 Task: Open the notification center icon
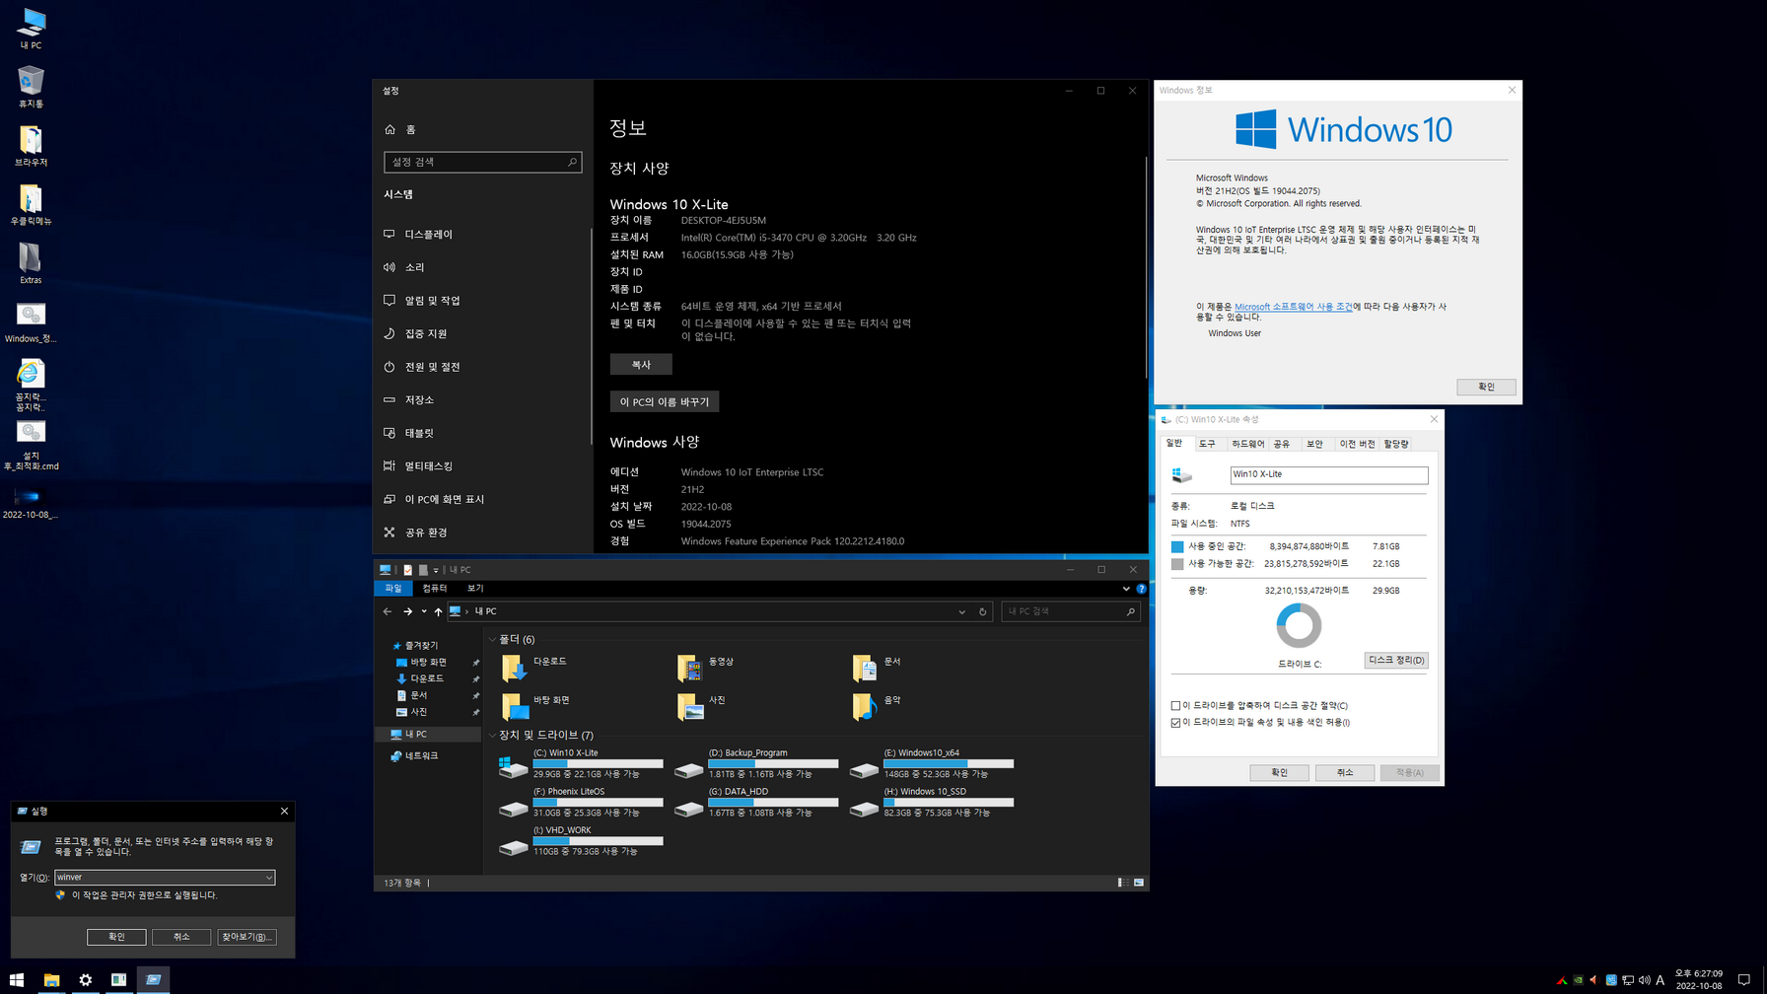[x=1744, y=979]
